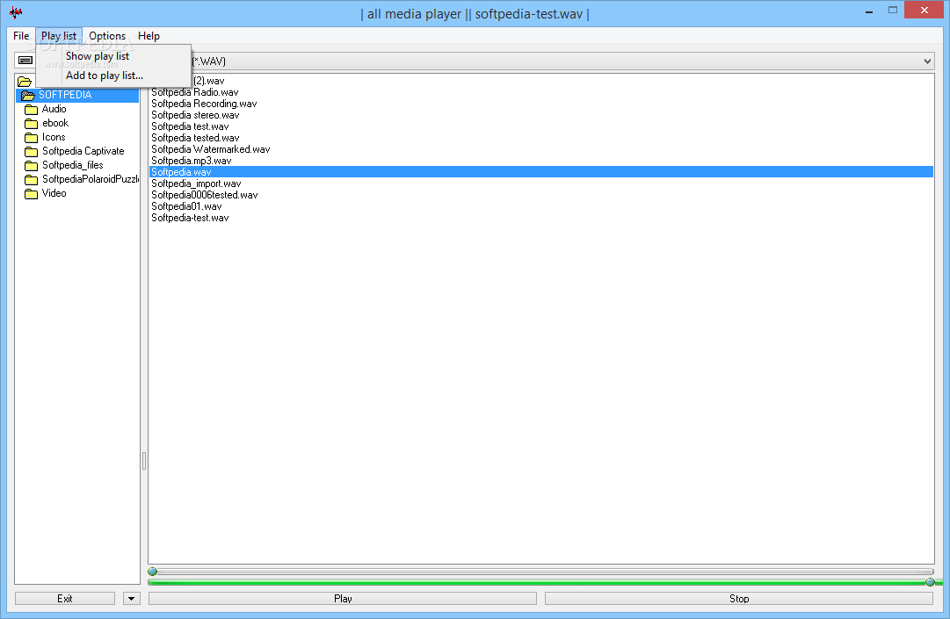Viewport: 950px width, 619px height.
Task: Minimize the all media player window
Action: coord(869,11)
